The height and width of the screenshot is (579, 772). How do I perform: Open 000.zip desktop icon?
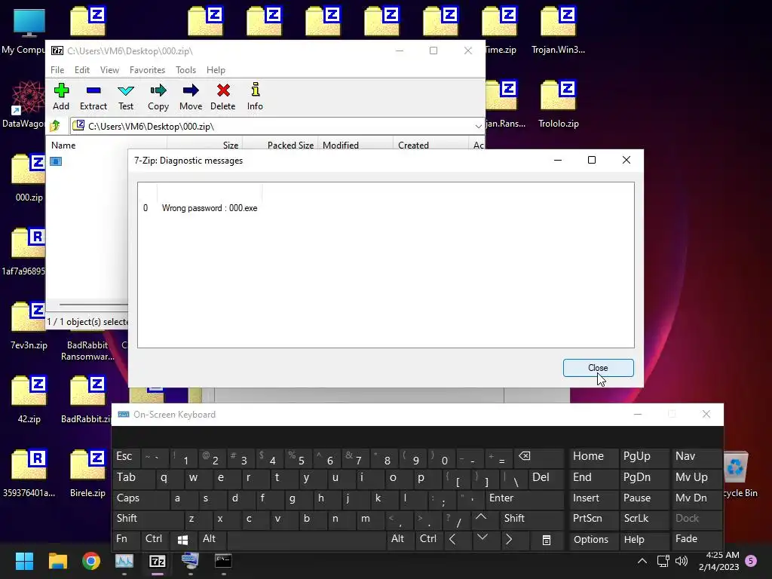(x=29, y=178)
